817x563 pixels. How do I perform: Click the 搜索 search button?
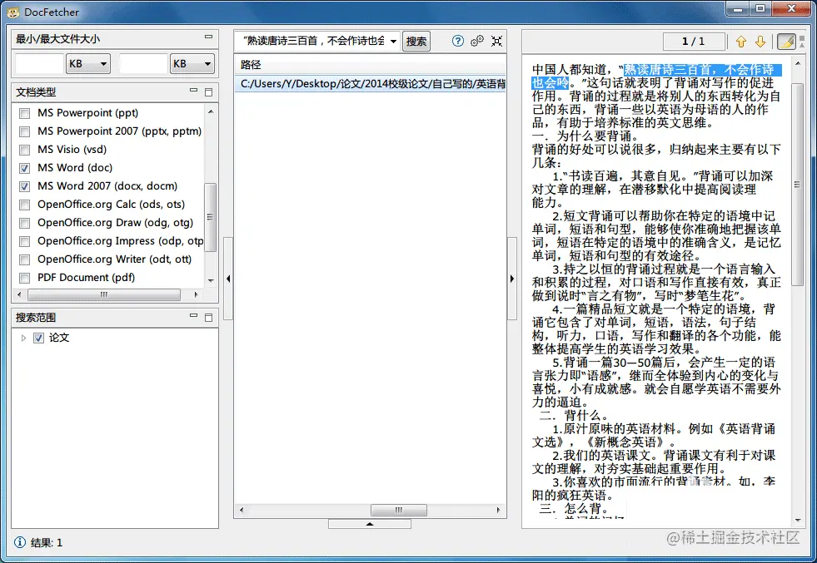[x=416, y=41]
